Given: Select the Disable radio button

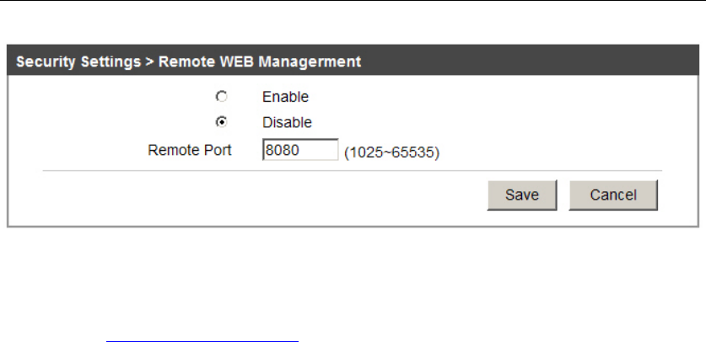Looking at the screenshot, I should [222, 122].
